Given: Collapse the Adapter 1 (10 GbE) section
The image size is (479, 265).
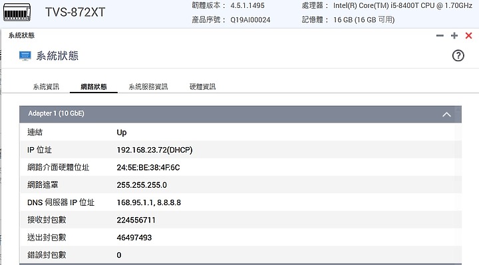Looking at the screenshot, I should [x=446, y=115].
